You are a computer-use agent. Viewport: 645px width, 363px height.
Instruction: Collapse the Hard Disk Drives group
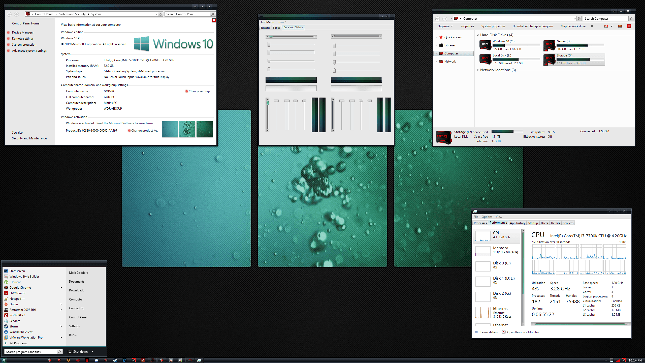478,35
